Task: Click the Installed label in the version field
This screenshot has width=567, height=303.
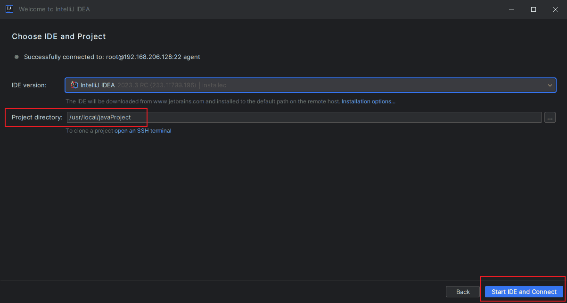Action: (214, 85)
